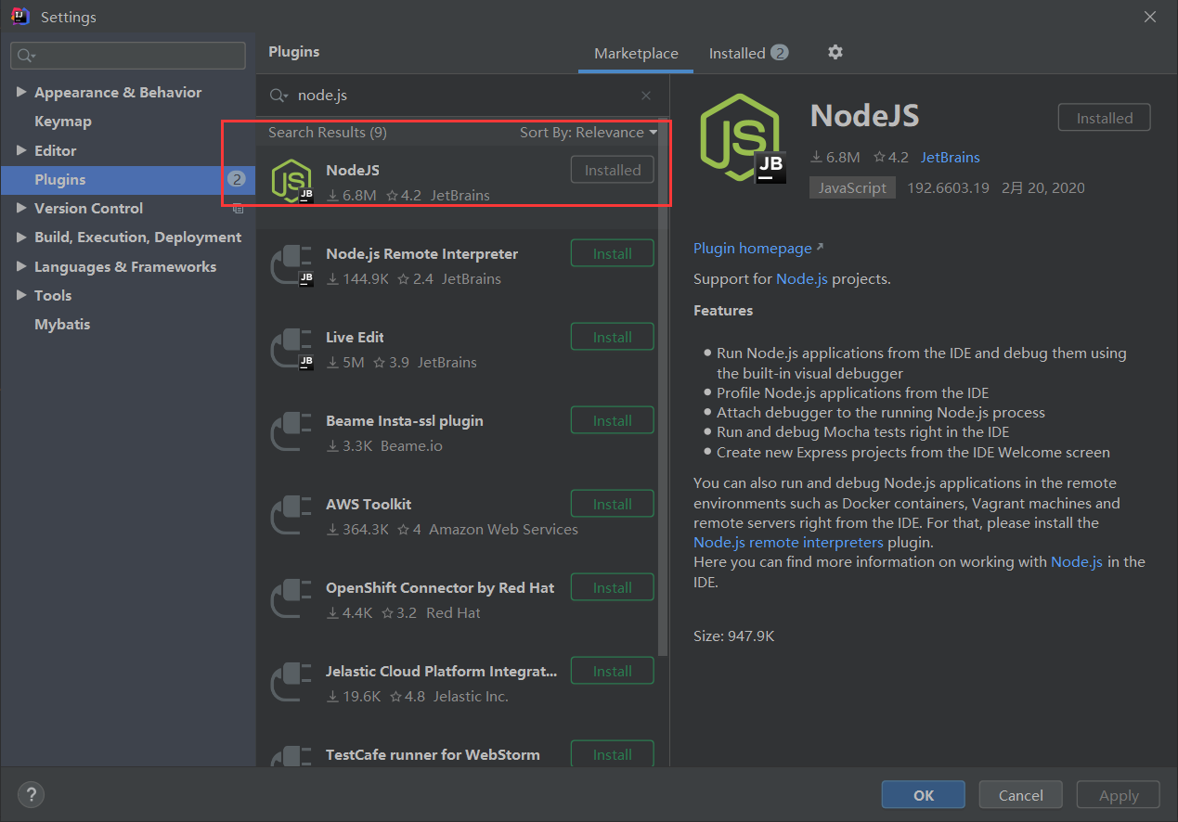Install TestCafe runner for WebStorm
1178x822 pixels.
point(612,753)
